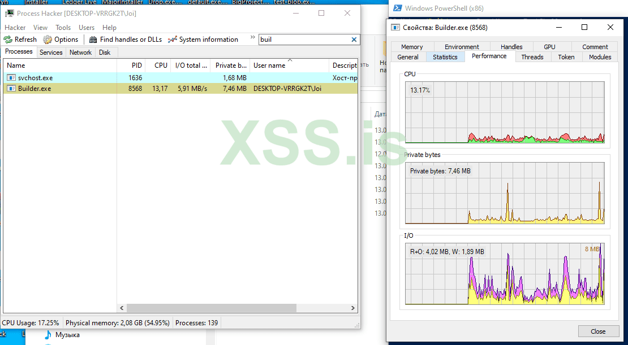Click the Builder.exe process icon
628x345 pixels.
[11, 88]
